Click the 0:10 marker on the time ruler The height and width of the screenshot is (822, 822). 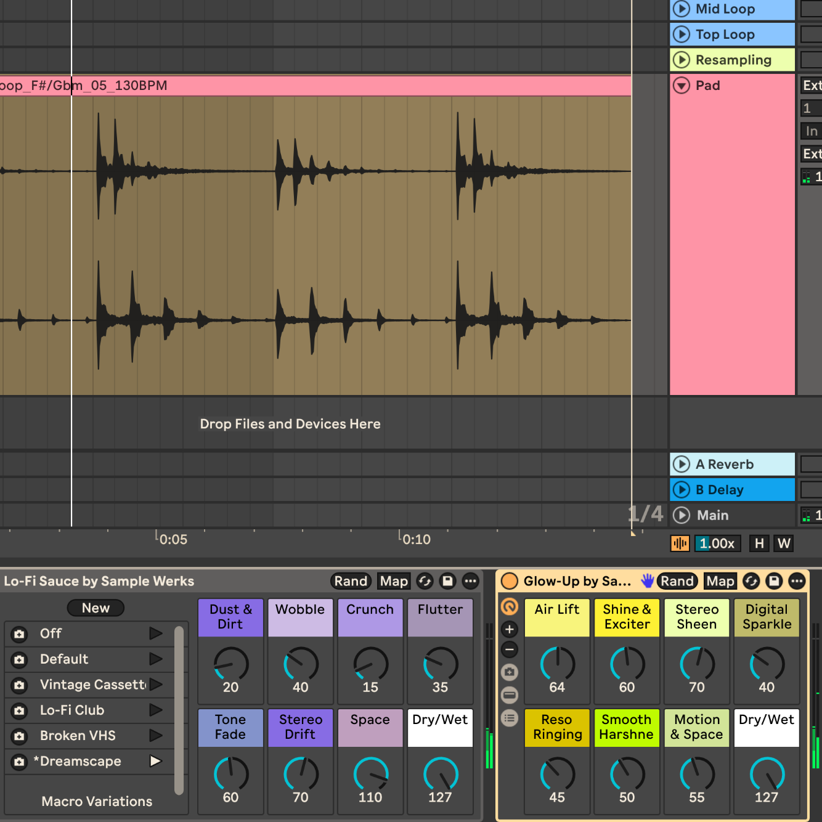pos(416,540)
